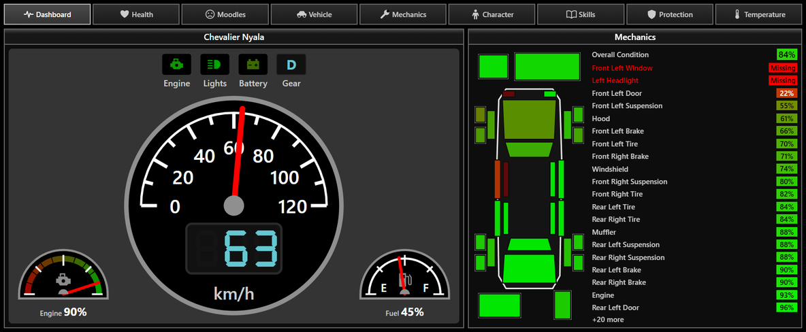Select Rear Right Tire entry

[694, 220]
